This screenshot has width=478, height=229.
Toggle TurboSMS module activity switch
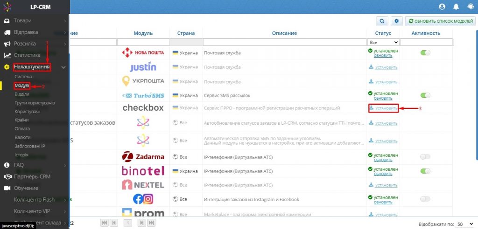(x=425, y=95)
